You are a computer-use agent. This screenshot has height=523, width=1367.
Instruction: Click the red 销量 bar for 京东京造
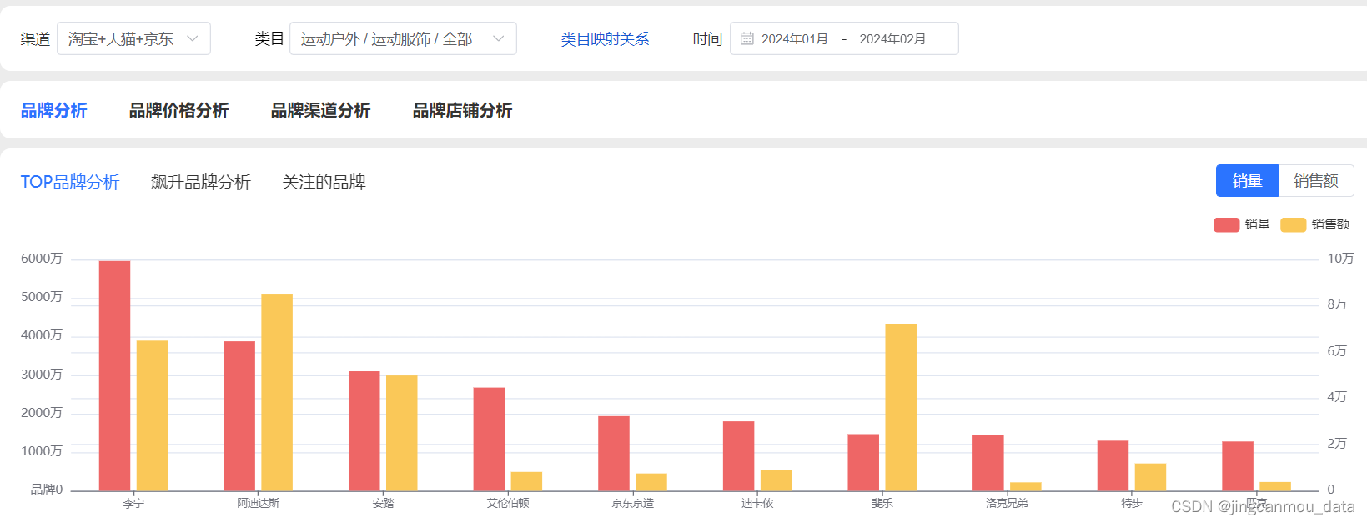coord(614,453)
